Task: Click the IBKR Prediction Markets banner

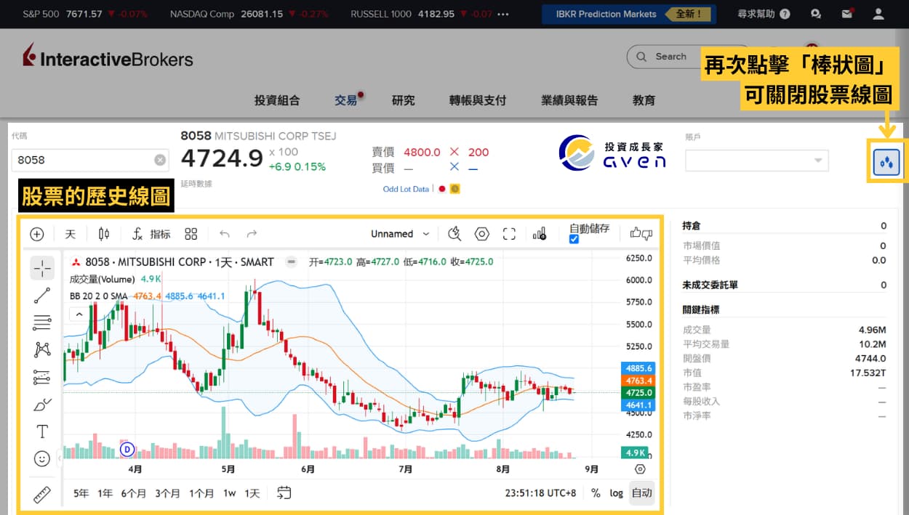Action: 629,14
